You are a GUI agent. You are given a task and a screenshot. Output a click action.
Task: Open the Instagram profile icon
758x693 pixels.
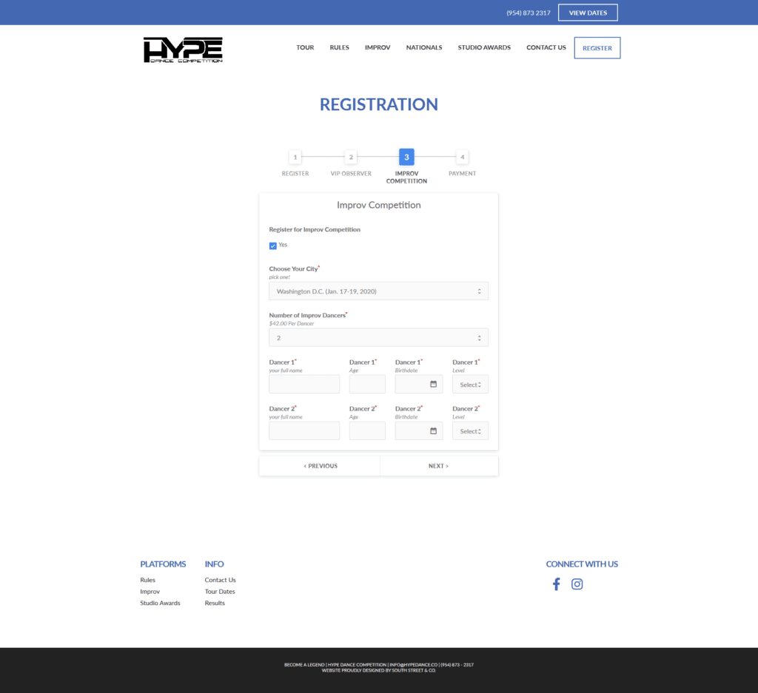(x=577, y=584)
